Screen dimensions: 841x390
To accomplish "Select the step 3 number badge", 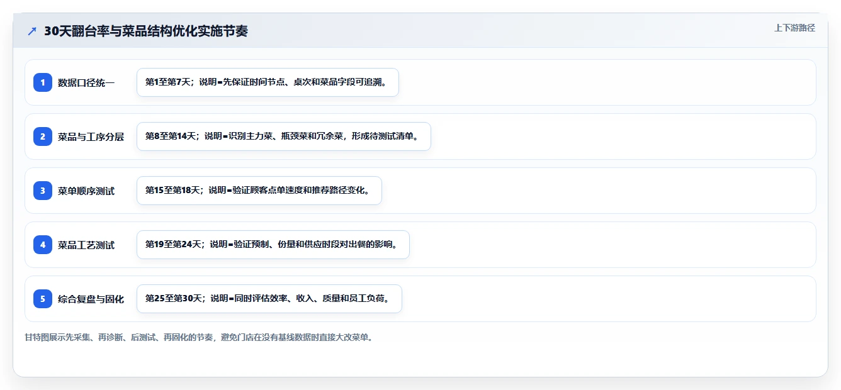I will pyautogui.click(x=43, y=191).
